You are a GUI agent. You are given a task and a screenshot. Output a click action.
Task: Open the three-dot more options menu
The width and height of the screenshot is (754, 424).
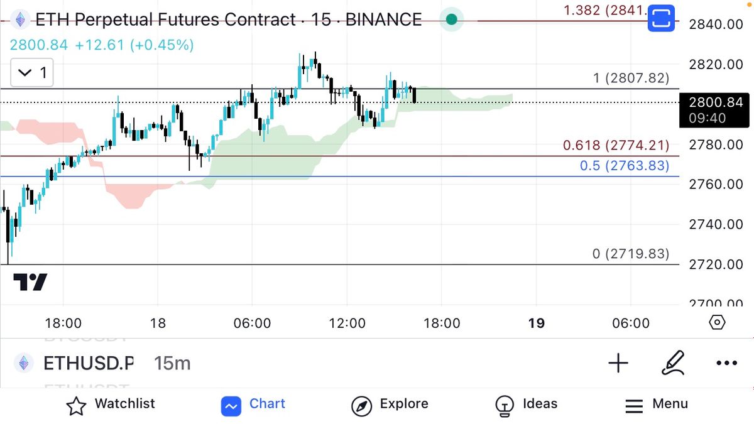pos(726,363)
